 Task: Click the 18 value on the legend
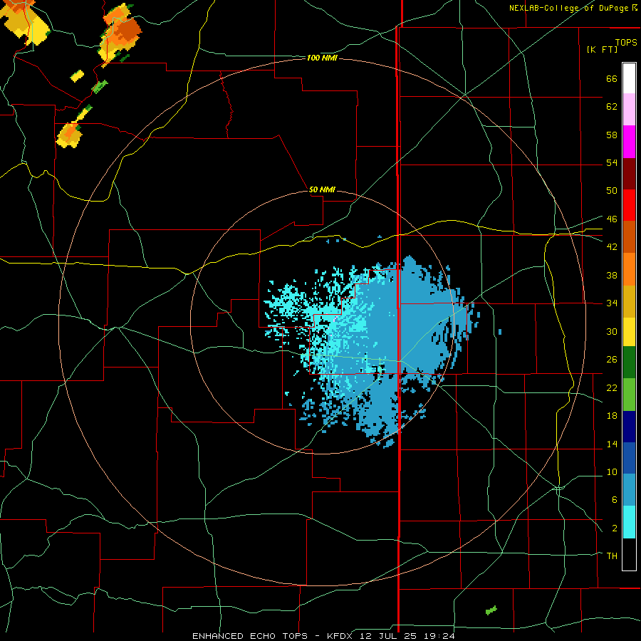pos(612,416)
